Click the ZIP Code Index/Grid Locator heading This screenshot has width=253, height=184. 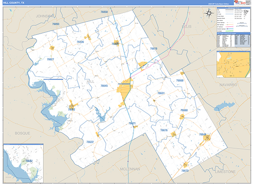coord(227,33)
